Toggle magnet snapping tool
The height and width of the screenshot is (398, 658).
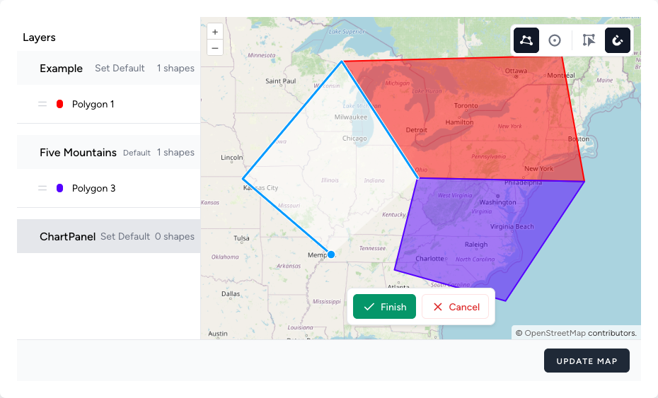tap(618, 40)
